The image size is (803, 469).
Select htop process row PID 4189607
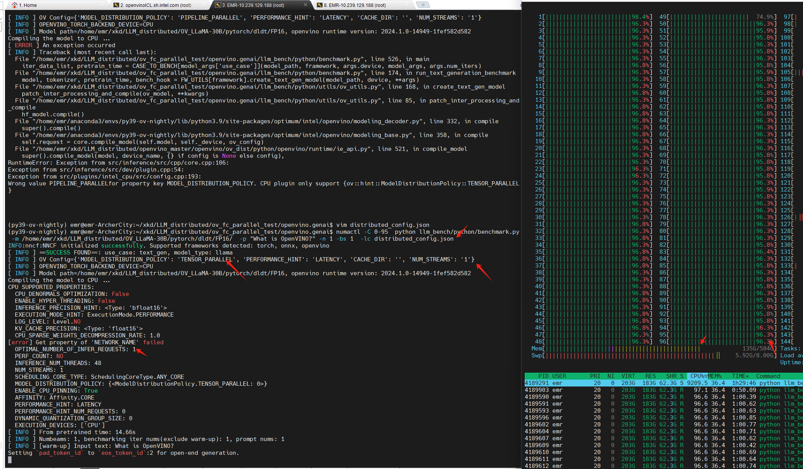click(664, 438)
